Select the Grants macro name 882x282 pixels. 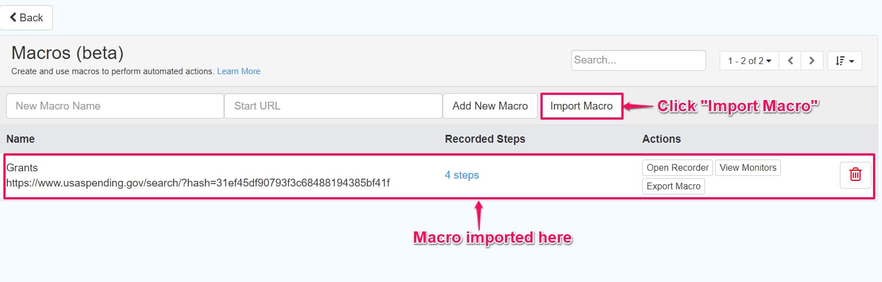[x=22, y=167]
